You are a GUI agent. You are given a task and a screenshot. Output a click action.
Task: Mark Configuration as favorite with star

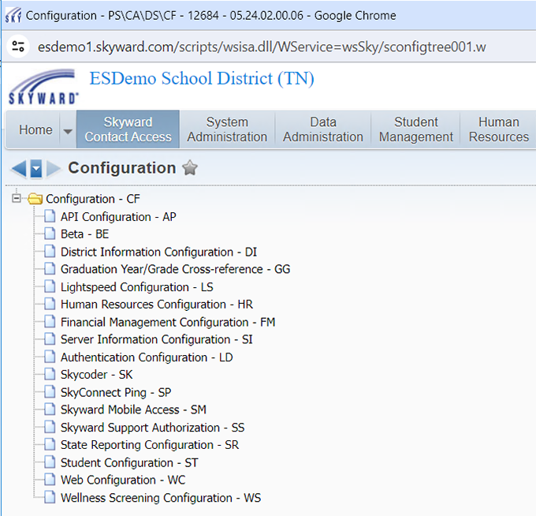pyautogui.click(x=190, y=168)
